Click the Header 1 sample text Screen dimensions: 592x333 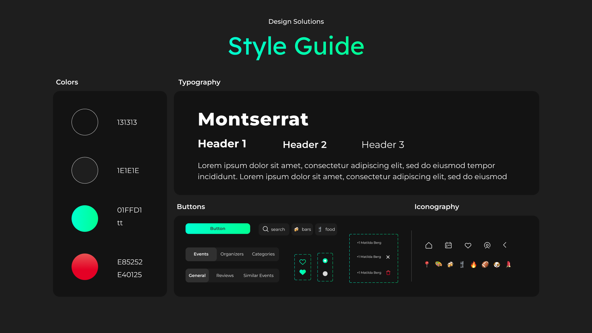[222, 144]
